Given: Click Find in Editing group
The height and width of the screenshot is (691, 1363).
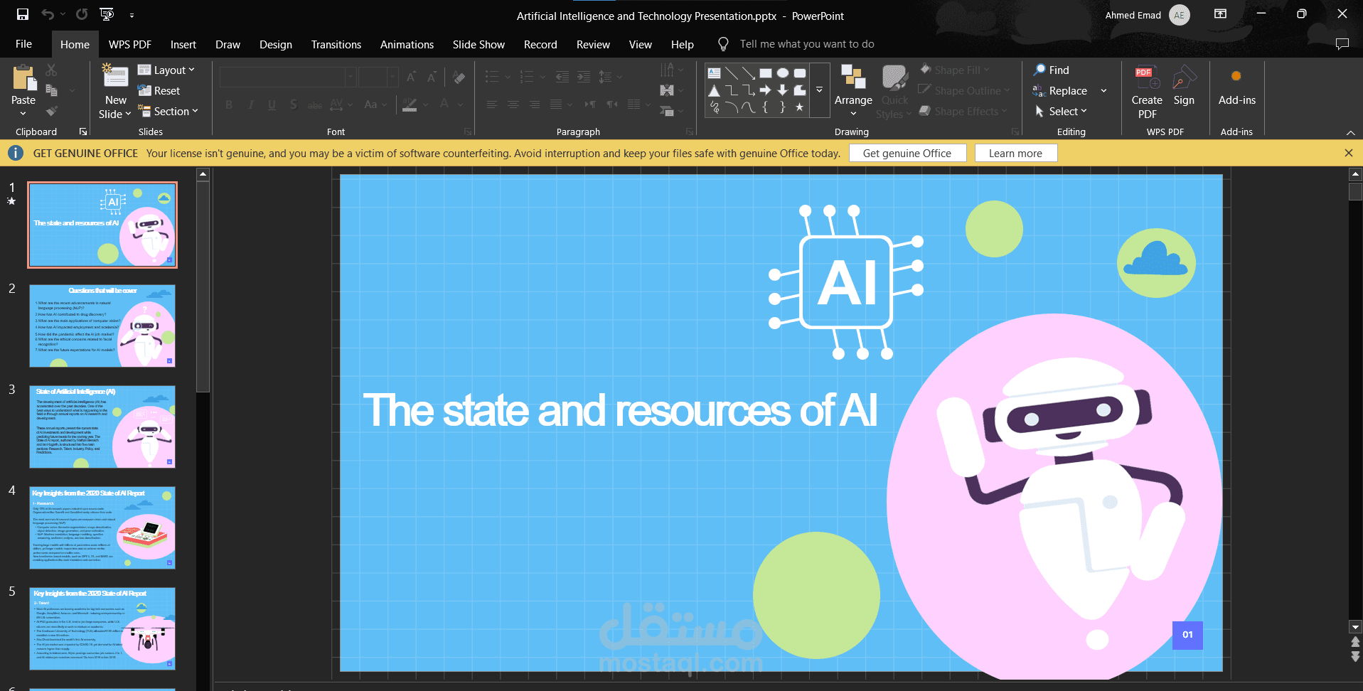Looking at the screenshot, I should (1051, 70).
